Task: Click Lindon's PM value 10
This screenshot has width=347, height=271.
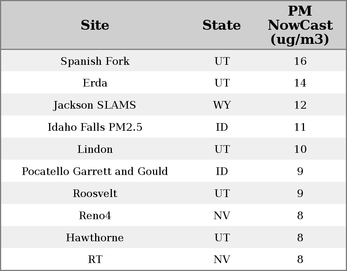Action: [300, 149]
